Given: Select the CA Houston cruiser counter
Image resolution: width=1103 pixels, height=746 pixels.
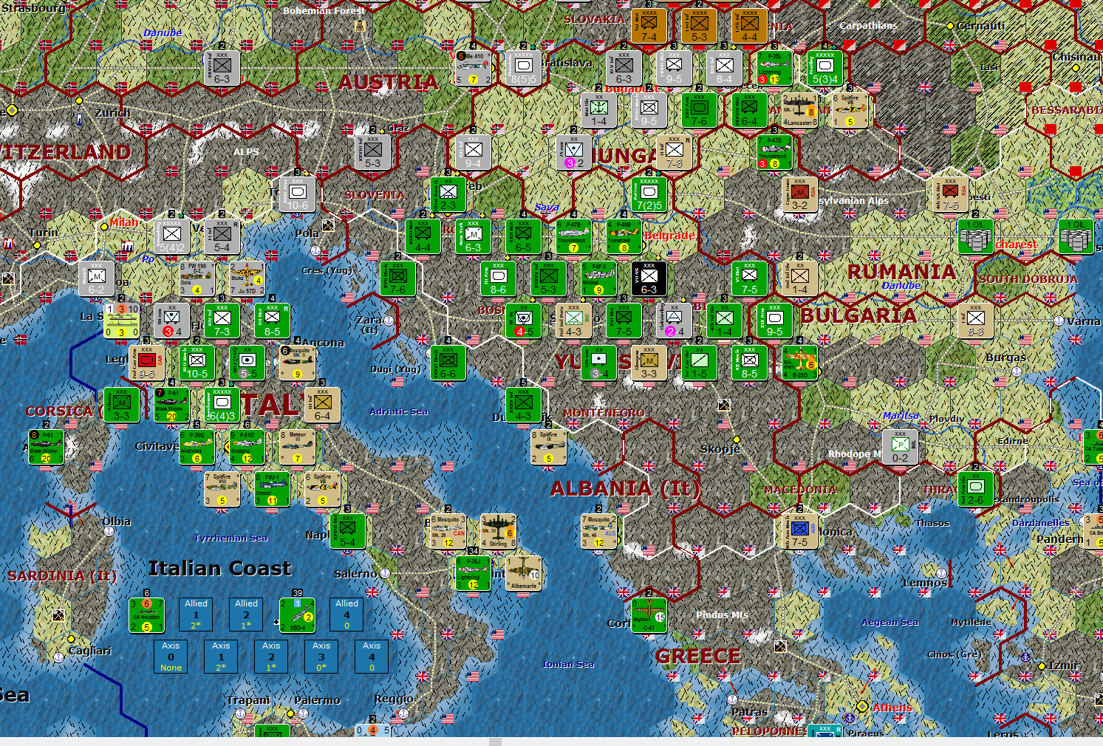Looking at the screenshot, I should (x=146, y=615).
